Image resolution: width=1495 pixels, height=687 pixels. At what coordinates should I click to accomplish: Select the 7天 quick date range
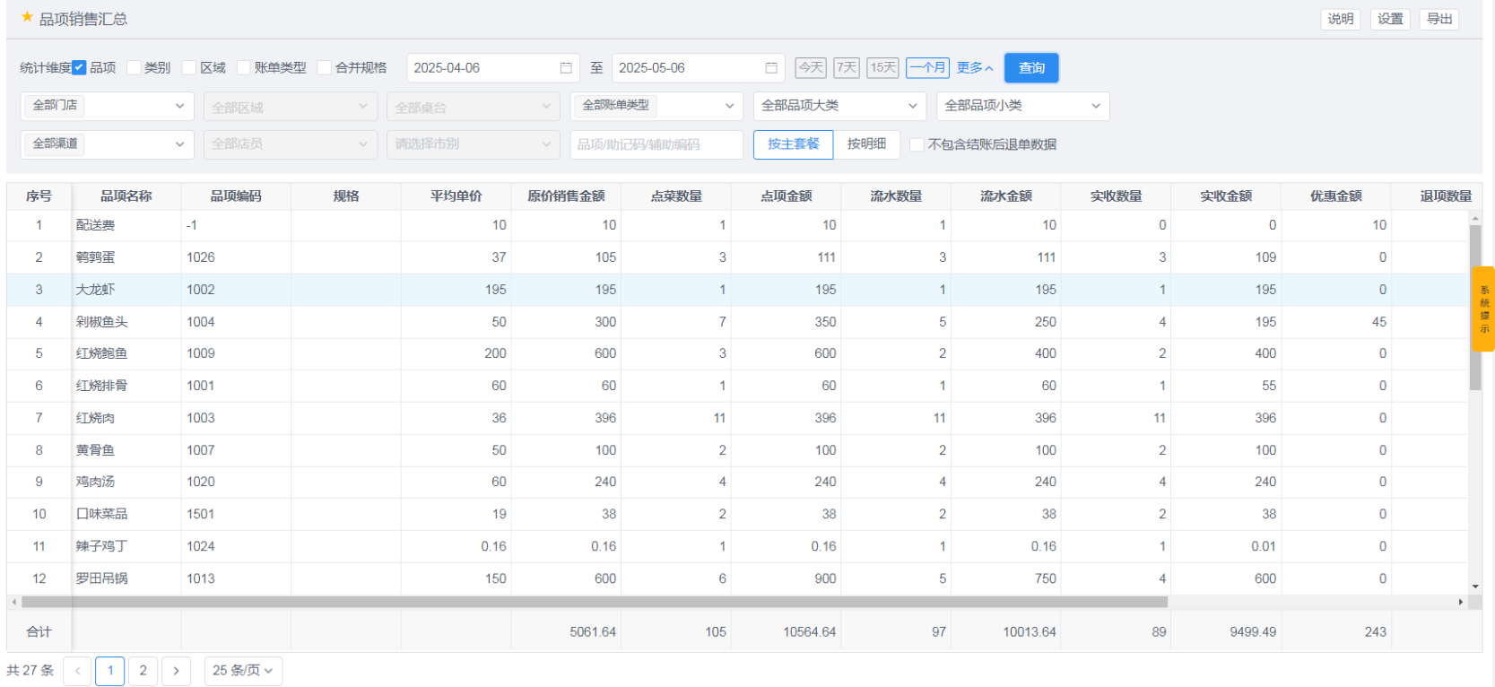pyautogui.click(x=847, y=67)
